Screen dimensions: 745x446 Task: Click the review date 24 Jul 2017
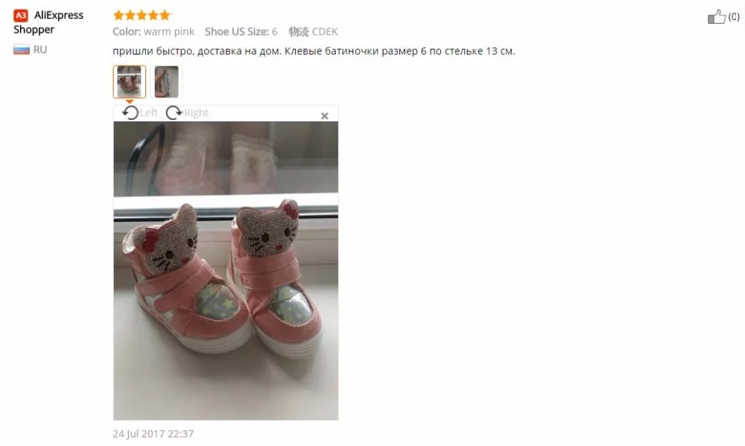click(x=153, y=433)
